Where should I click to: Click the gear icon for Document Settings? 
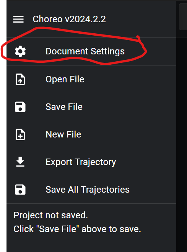point(20,51)
